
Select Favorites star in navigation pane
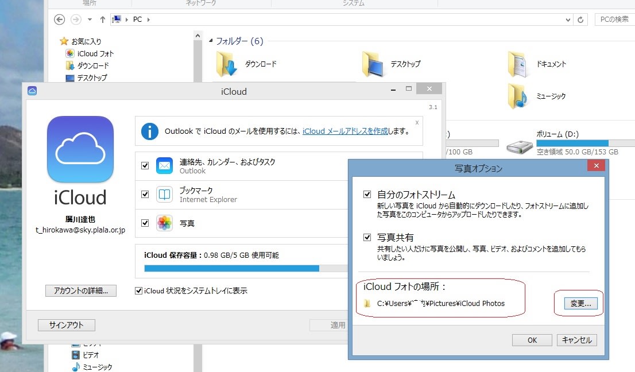[x=64, y=41]
